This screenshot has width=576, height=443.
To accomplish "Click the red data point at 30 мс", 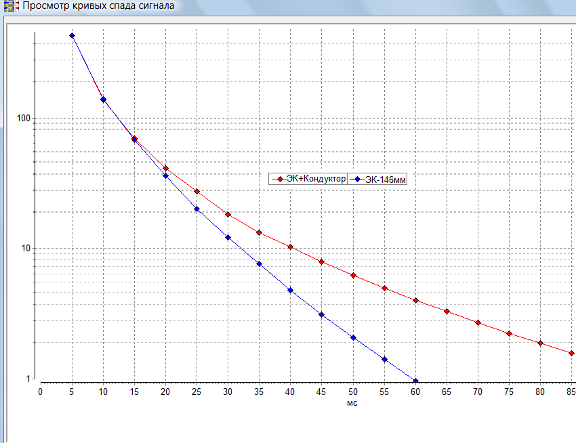I will [x=228, y=214].
